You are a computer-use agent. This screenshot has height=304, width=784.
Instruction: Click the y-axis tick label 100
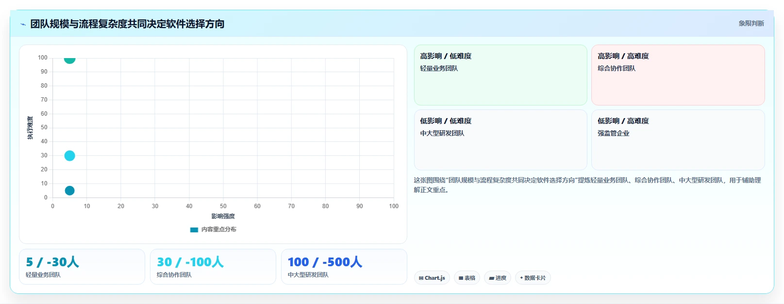43,58
